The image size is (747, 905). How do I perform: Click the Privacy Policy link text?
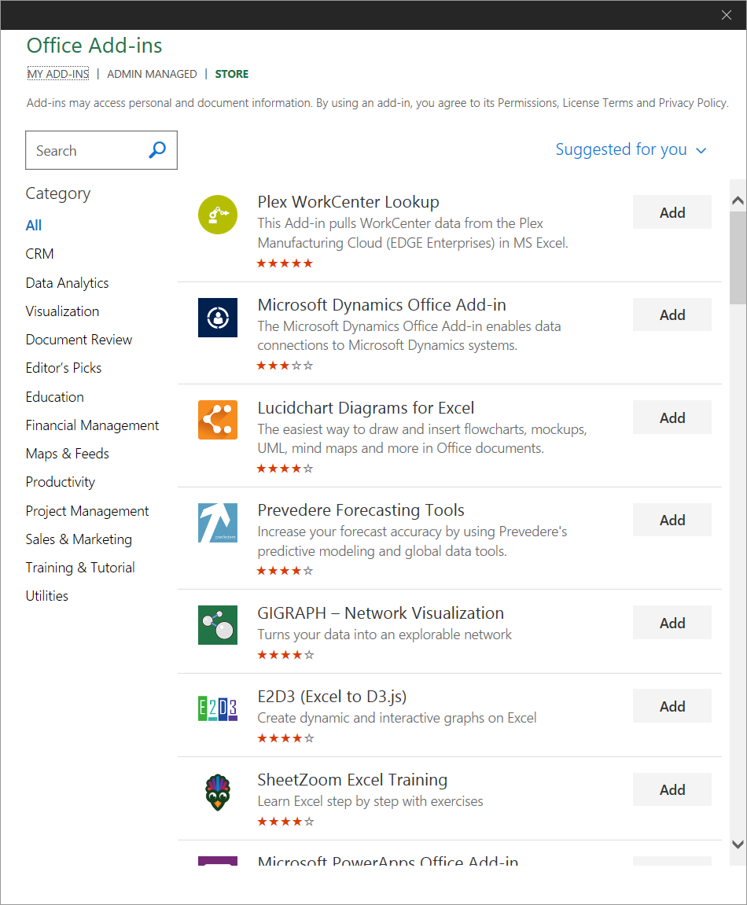(694, 102)
